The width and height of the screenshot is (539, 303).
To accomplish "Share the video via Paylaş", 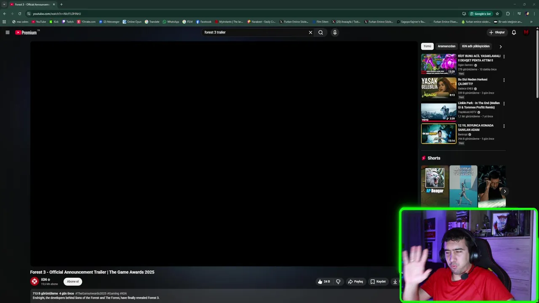I will 355,282.
